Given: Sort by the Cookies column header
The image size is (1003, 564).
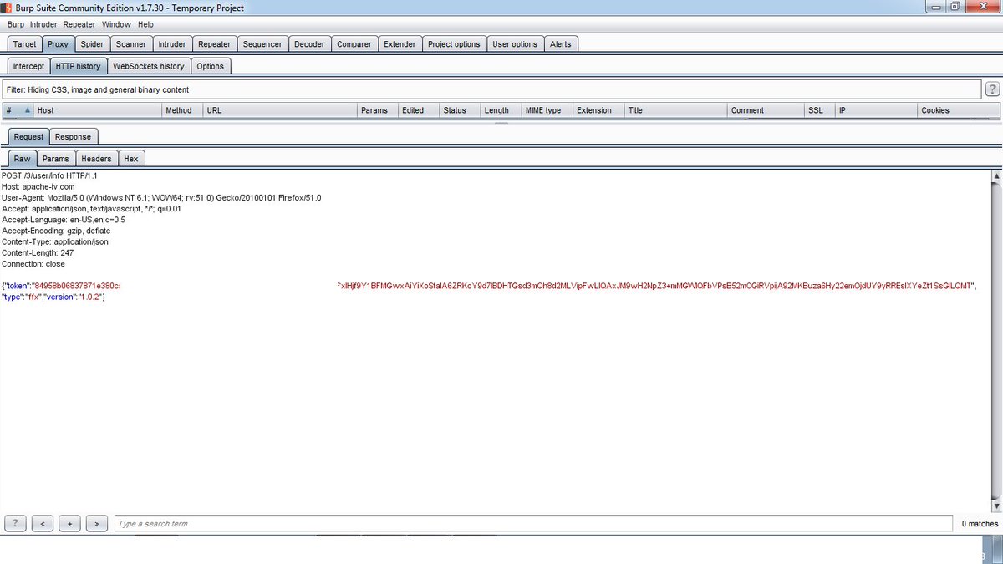Looking at the screenshot, I should pyautogui.click(x=958, y=110).
